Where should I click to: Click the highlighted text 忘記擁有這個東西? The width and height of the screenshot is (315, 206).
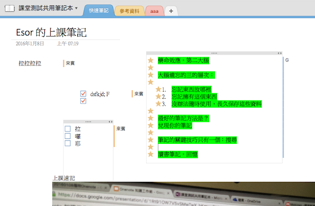point(194,97)
